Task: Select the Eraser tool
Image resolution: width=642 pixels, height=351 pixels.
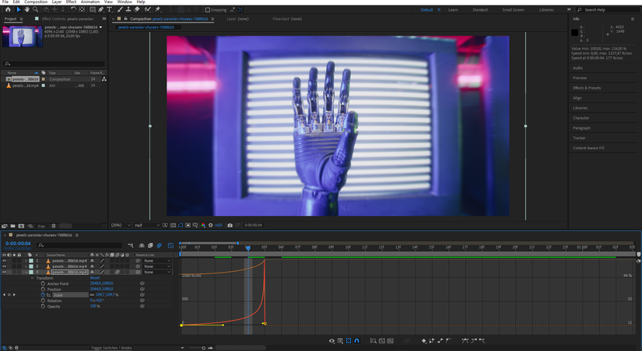Action: 137,9
